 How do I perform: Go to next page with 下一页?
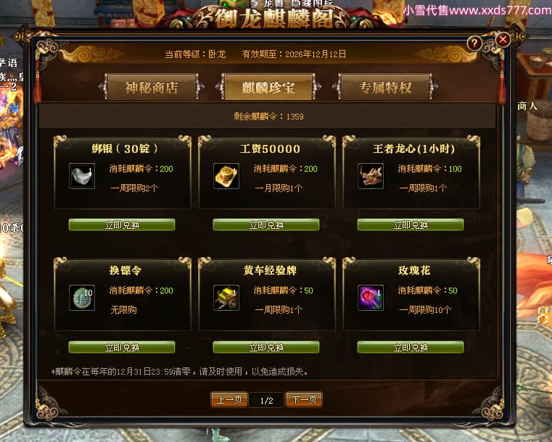click(304, 400)
